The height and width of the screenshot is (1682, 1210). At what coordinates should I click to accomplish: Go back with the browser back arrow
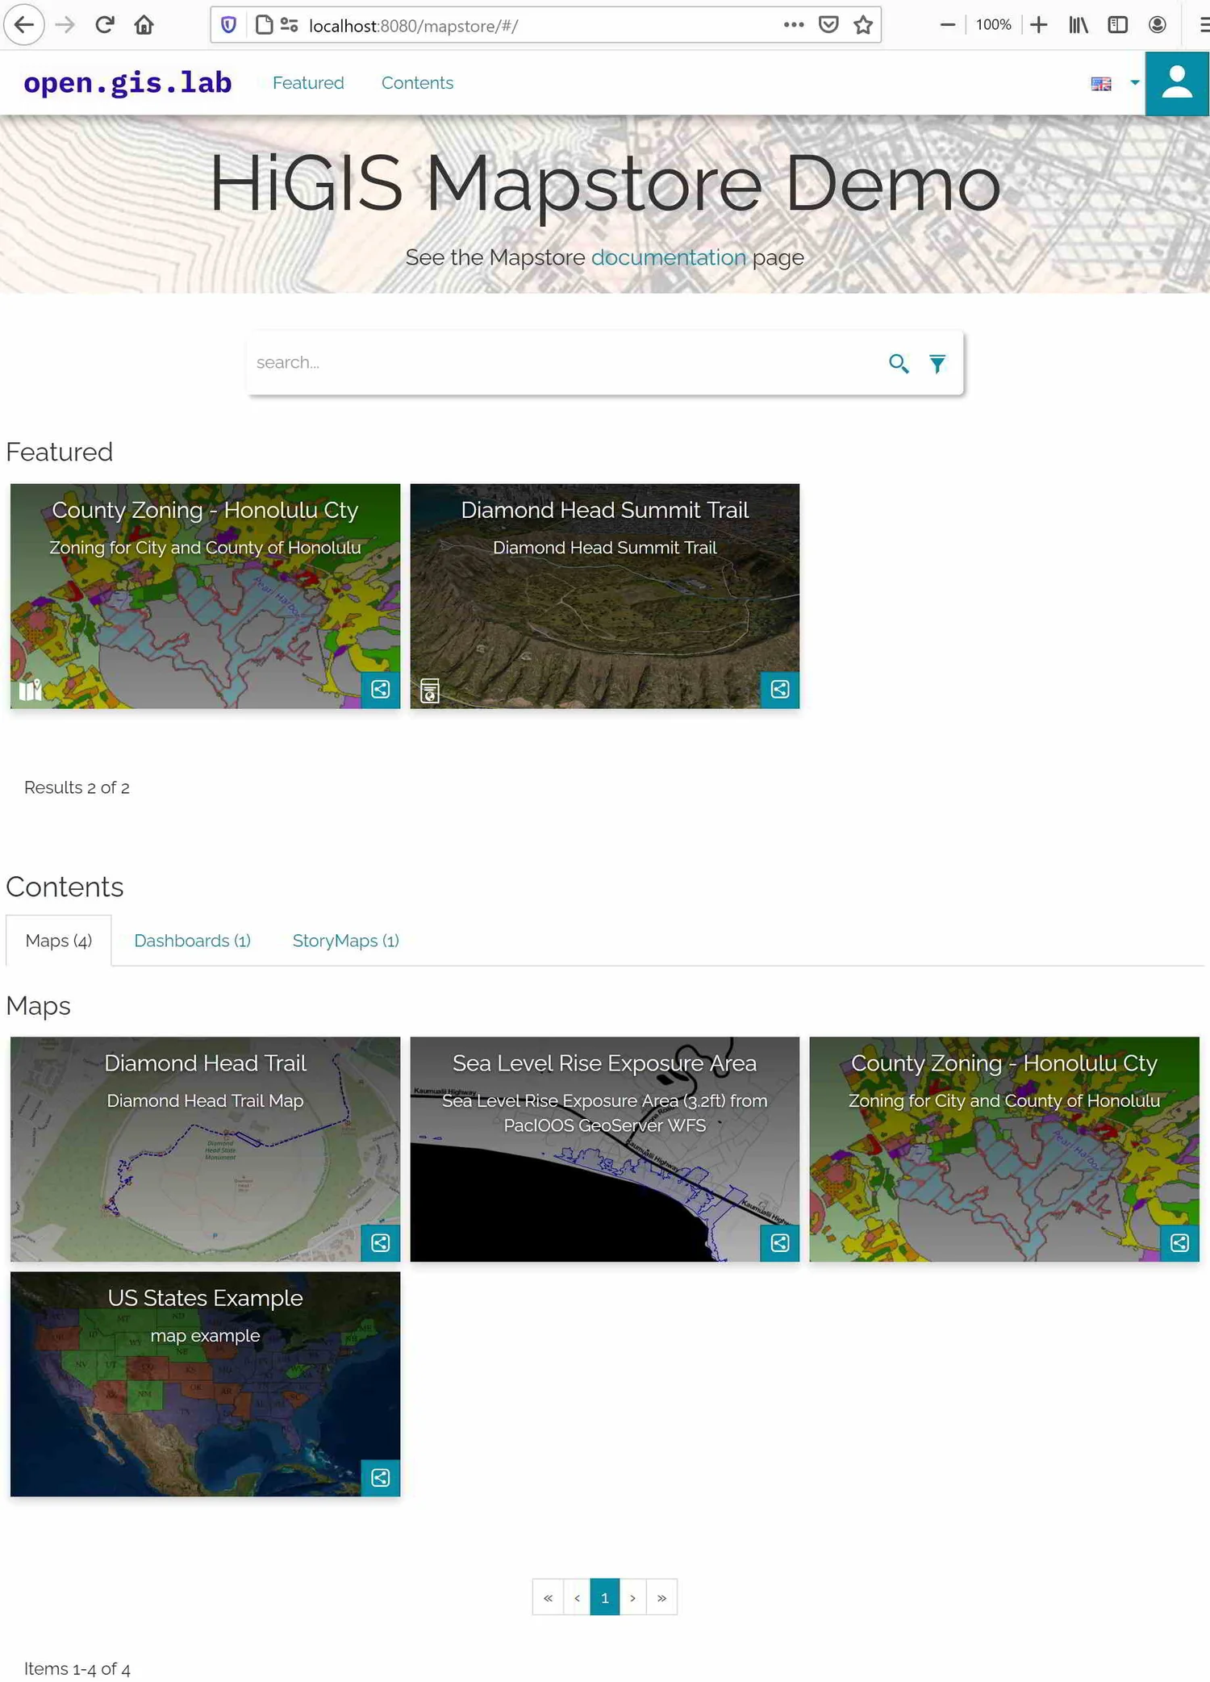[x=24, y=25]
